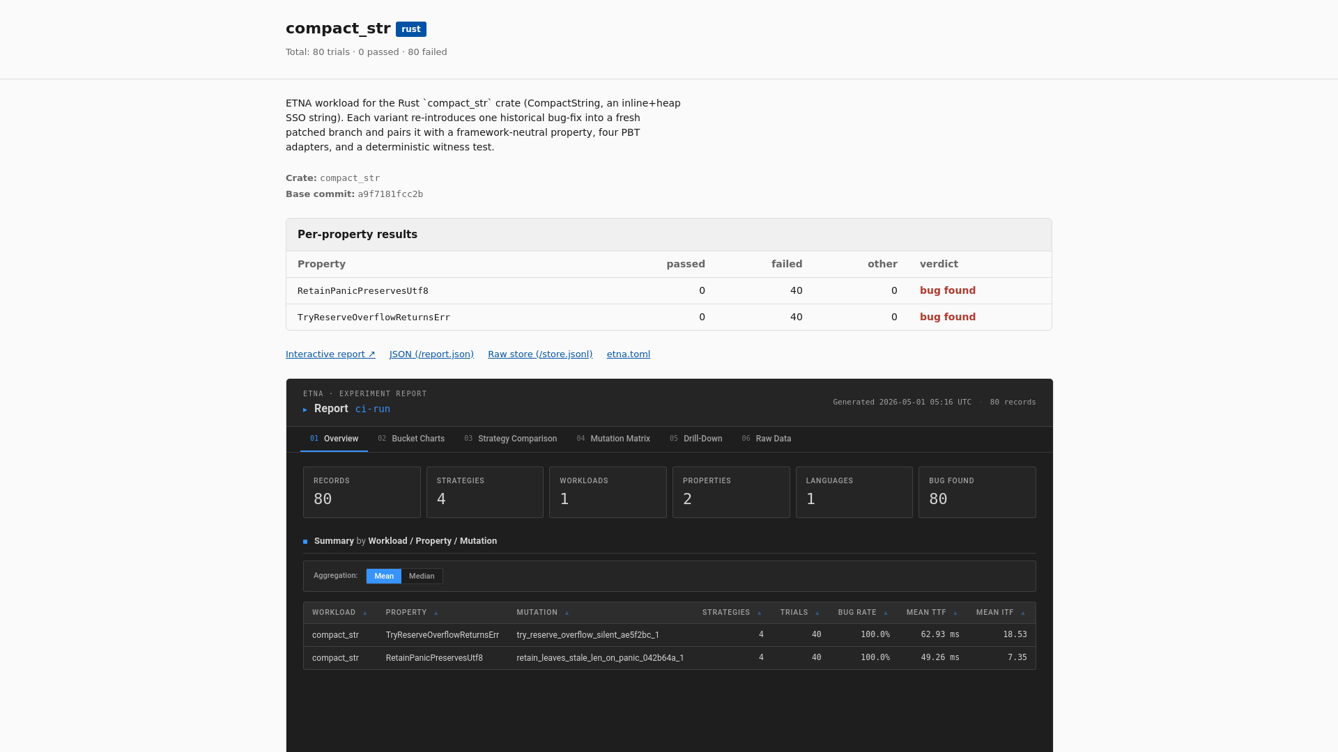Sort by the Trials column arrow
The width and height of the screenshot is (1338, 752).
pos(817,613)
